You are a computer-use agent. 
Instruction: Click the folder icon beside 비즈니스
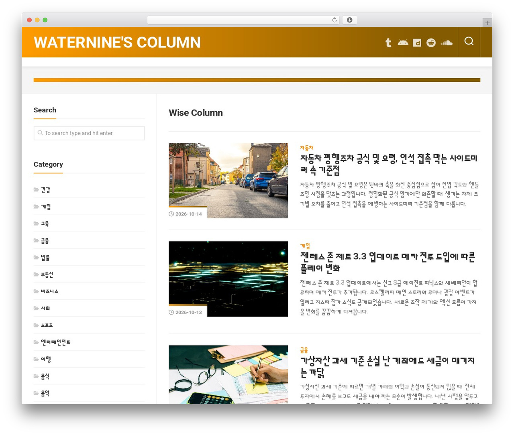(x=36, y=291)
